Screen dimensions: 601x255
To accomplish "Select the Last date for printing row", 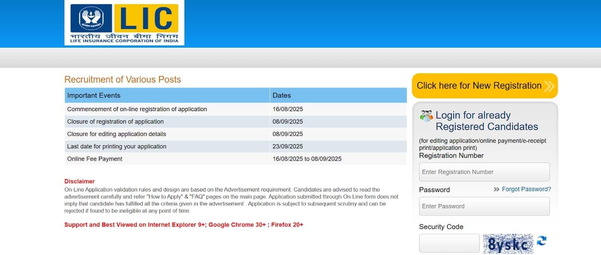I will point(116,146).
